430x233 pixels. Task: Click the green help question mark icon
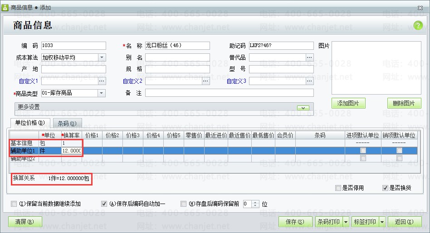point(418,26)
